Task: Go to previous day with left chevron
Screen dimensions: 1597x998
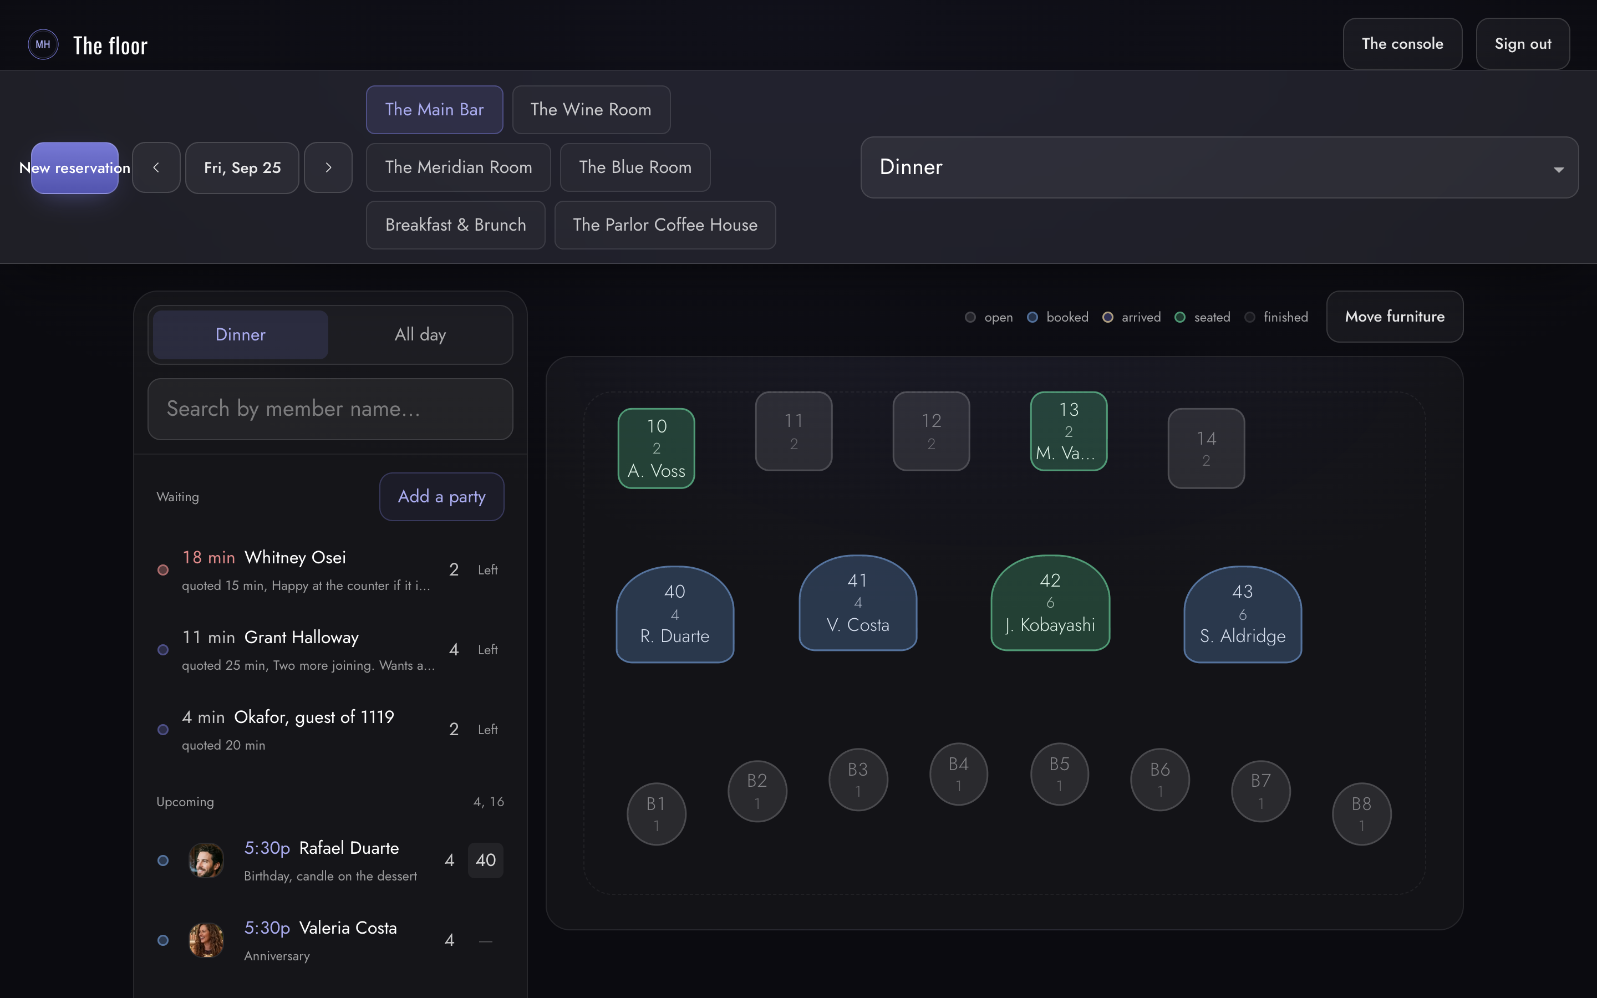Action: click(x=156, y=167)
